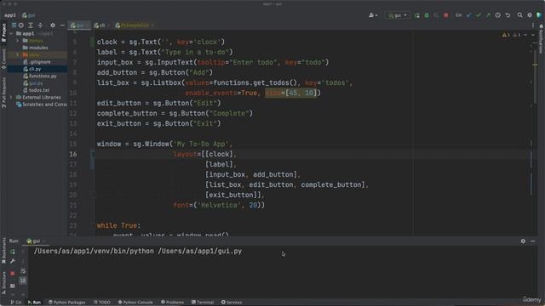Open the Commit tool window stripe
545x306 pixels.
(3, 59)
